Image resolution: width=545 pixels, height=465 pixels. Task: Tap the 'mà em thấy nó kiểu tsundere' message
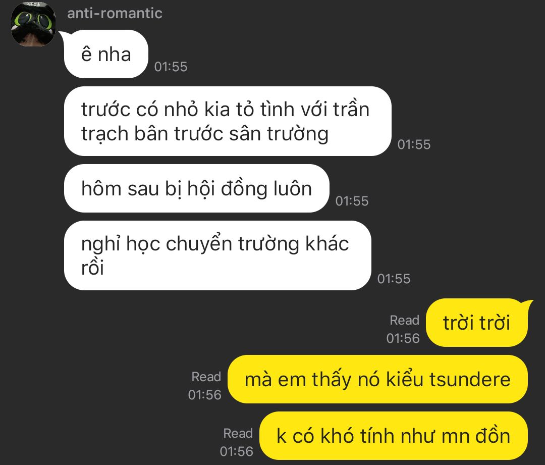pos(377,379)
